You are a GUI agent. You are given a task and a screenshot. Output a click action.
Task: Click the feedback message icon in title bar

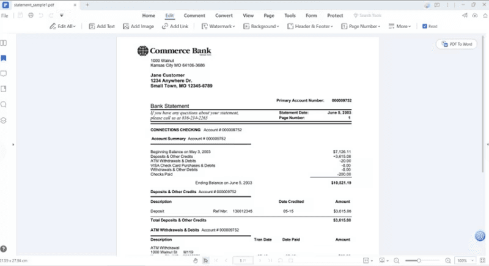437,5
